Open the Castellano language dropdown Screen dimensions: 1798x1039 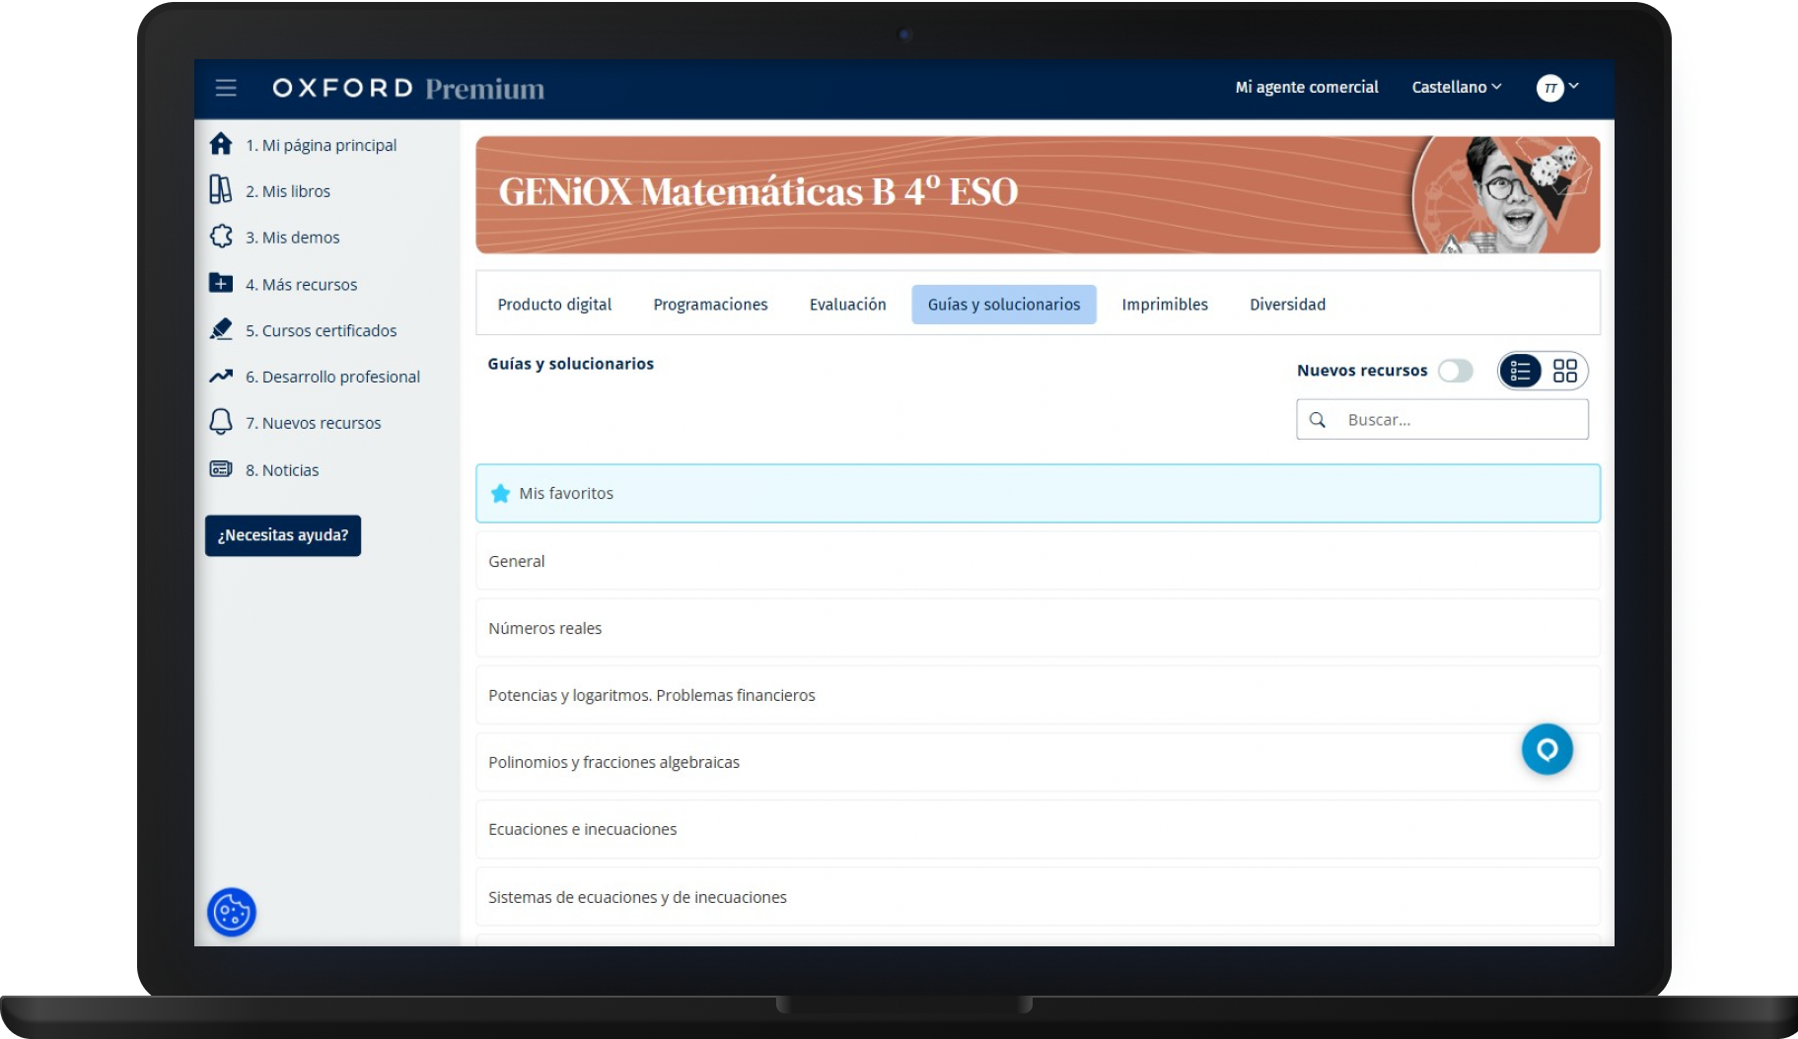[1457, 87]
